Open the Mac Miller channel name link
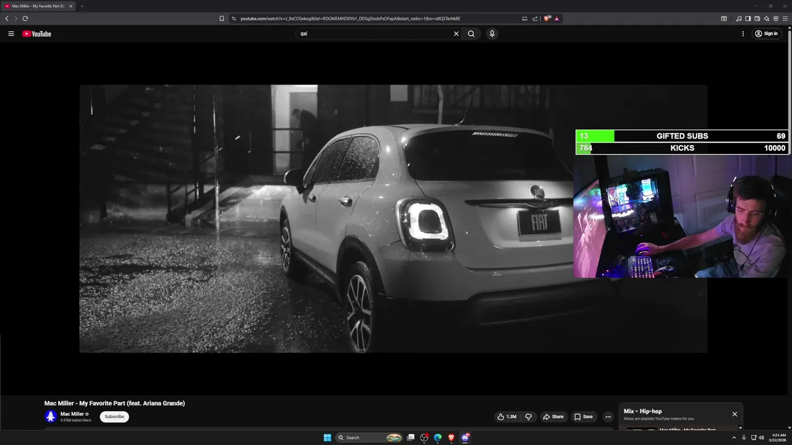792x445 pixels. 72,414
